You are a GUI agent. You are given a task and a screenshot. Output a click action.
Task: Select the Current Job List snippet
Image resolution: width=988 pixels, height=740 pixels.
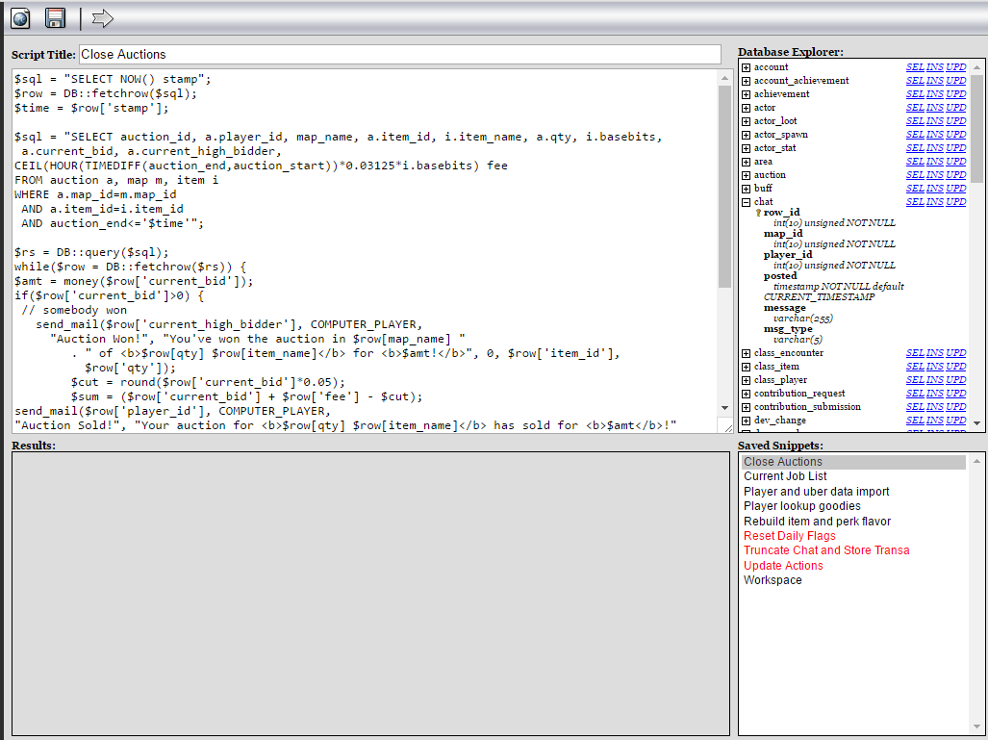pyautogui.click(x=786, y=475)
